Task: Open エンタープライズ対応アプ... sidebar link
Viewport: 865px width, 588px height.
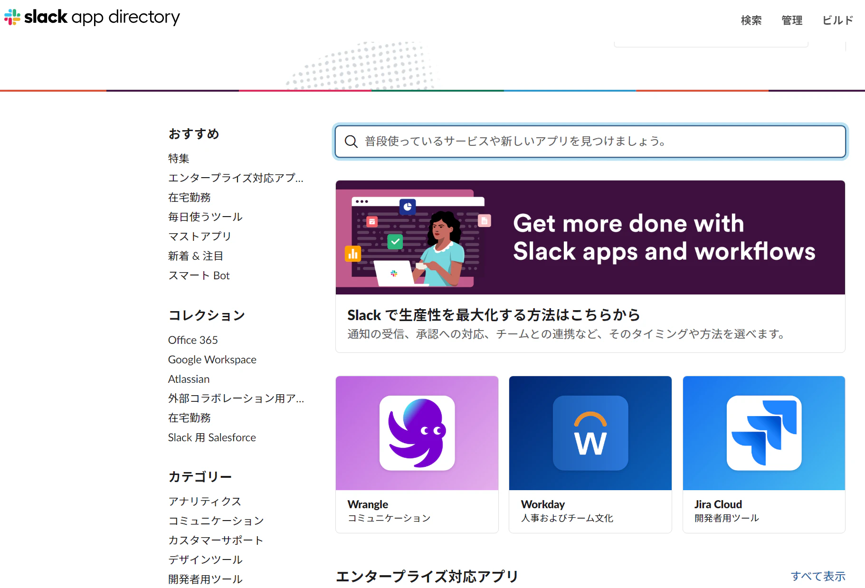Action: pyautogui.click(x=236, y=178)
